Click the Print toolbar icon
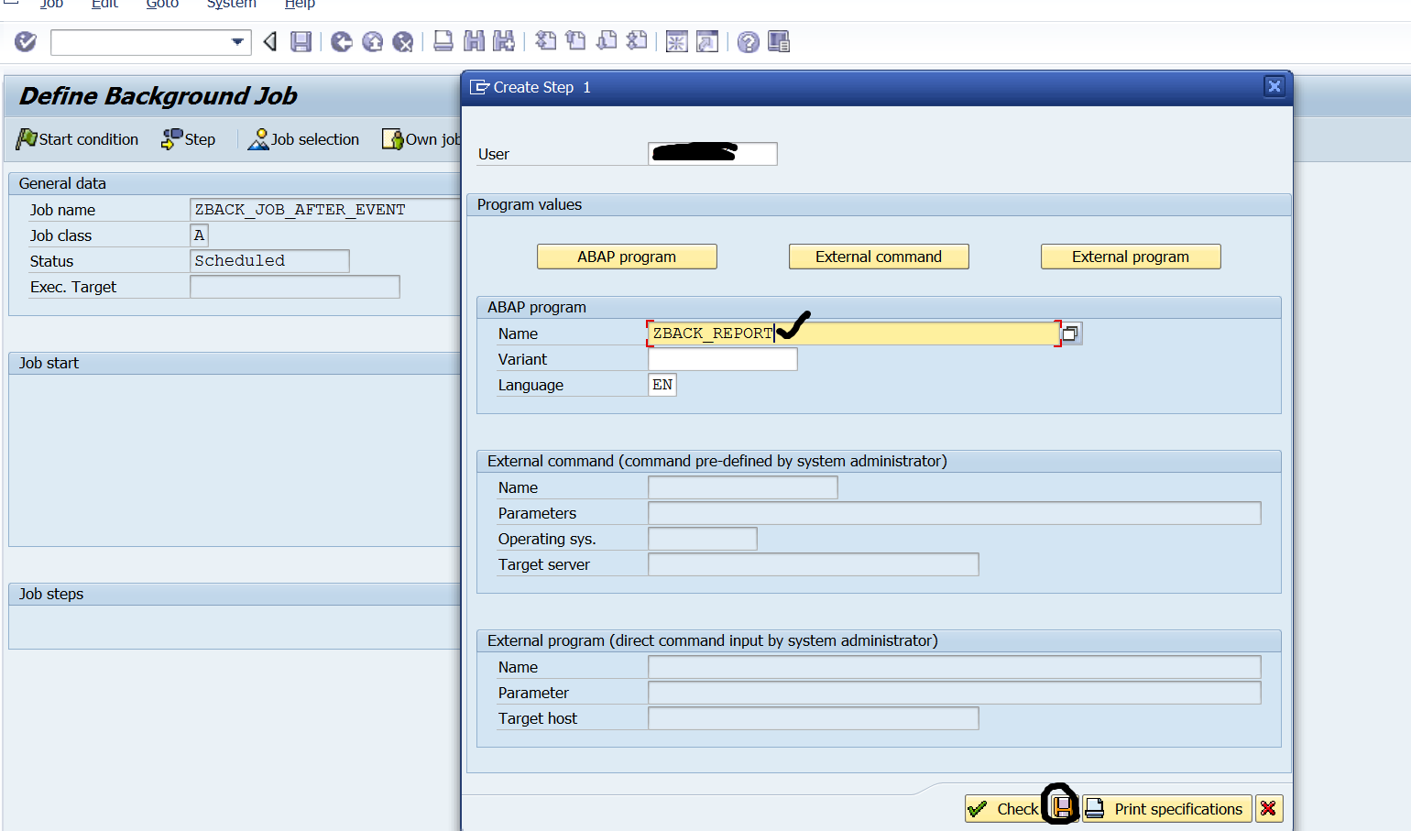Viewport: 1411px width, 831px height. tap(443, 42)
